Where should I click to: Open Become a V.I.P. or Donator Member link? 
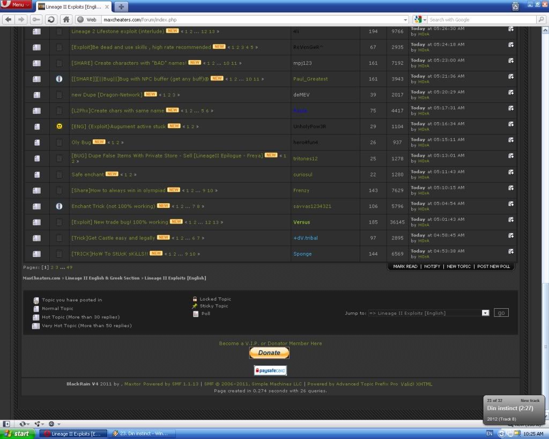[x=270, y=344]
